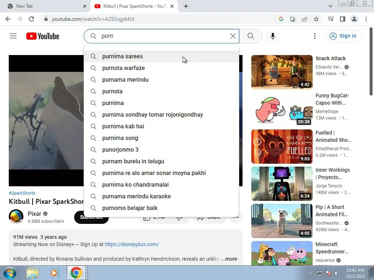The width and height of the screenshot is (374, 280).
Task: Open Pip A Short Animated Film thumbnail
Action: [x=282, y=221]
